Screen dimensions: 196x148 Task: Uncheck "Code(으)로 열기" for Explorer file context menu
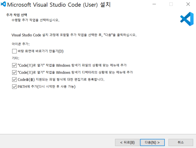coord(14,65)
